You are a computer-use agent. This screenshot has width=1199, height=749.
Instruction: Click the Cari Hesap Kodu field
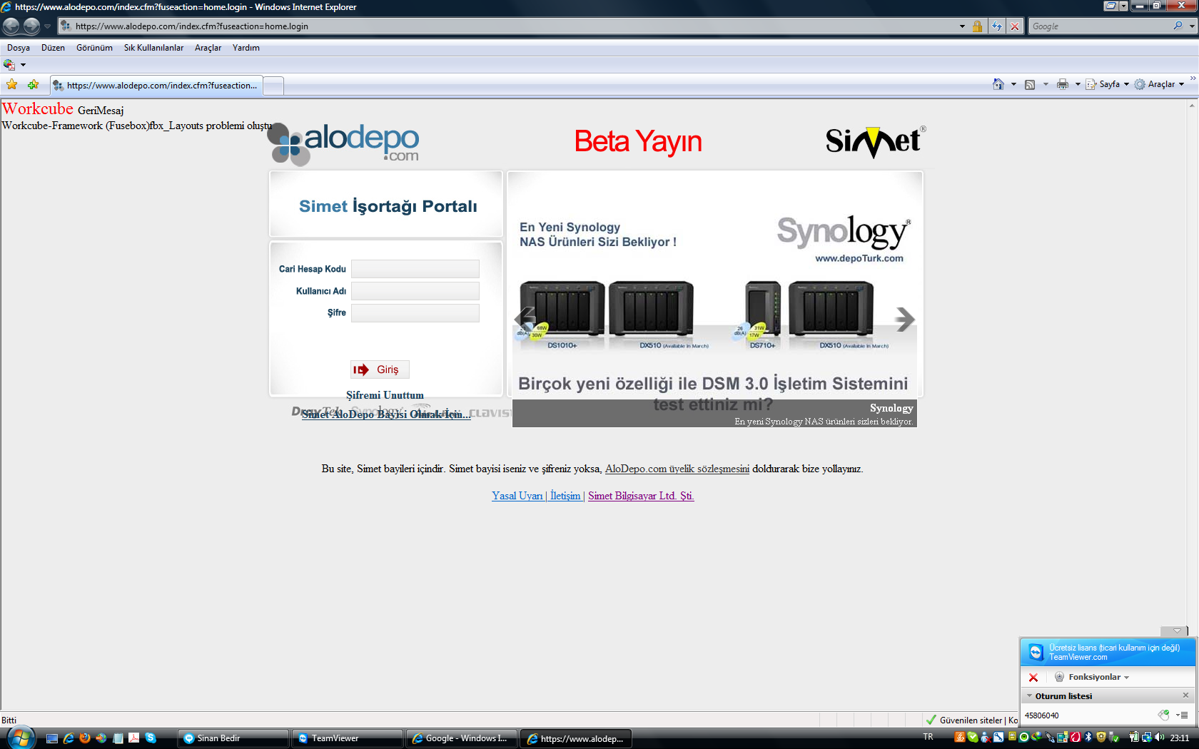pos(415,269)
